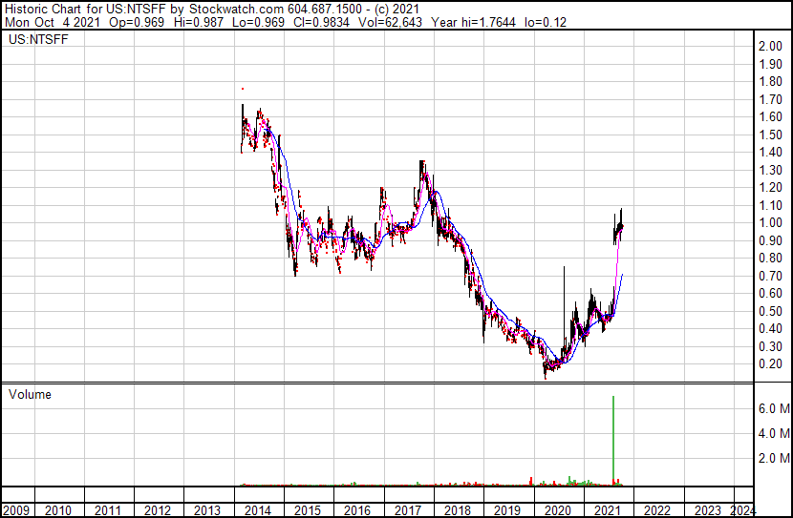Click the 2020 year label

[557, 510]
